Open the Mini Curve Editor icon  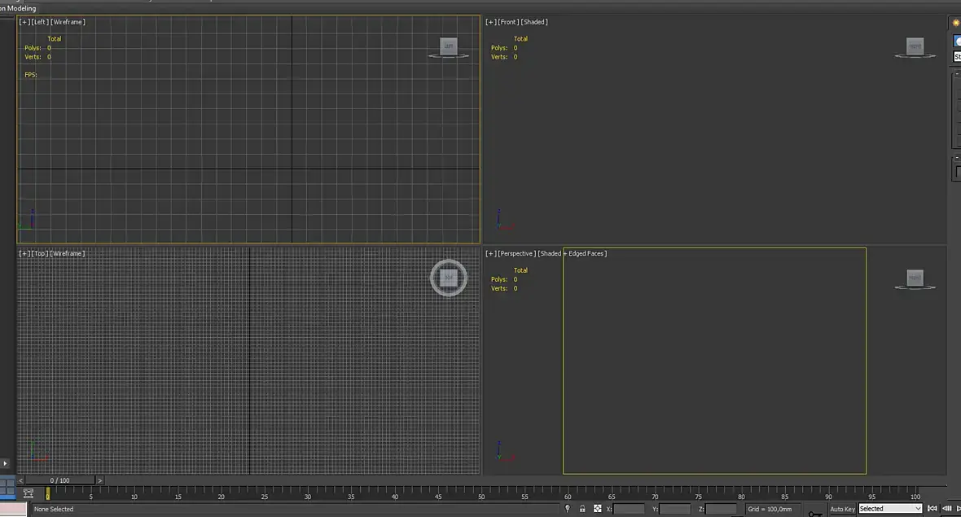[x=29, y=493]
